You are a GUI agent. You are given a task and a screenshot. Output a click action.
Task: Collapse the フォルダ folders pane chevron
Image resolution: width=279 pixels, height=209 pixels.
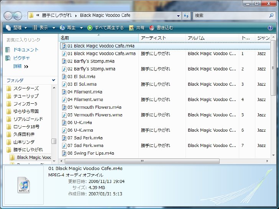tap(54, 80)
